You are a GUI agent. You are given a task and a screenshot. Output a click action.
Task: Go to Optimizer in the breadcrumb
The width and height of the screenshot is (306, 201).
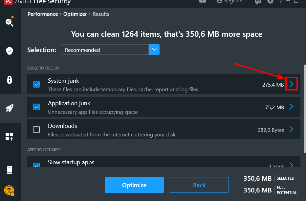tap(75, 14)
